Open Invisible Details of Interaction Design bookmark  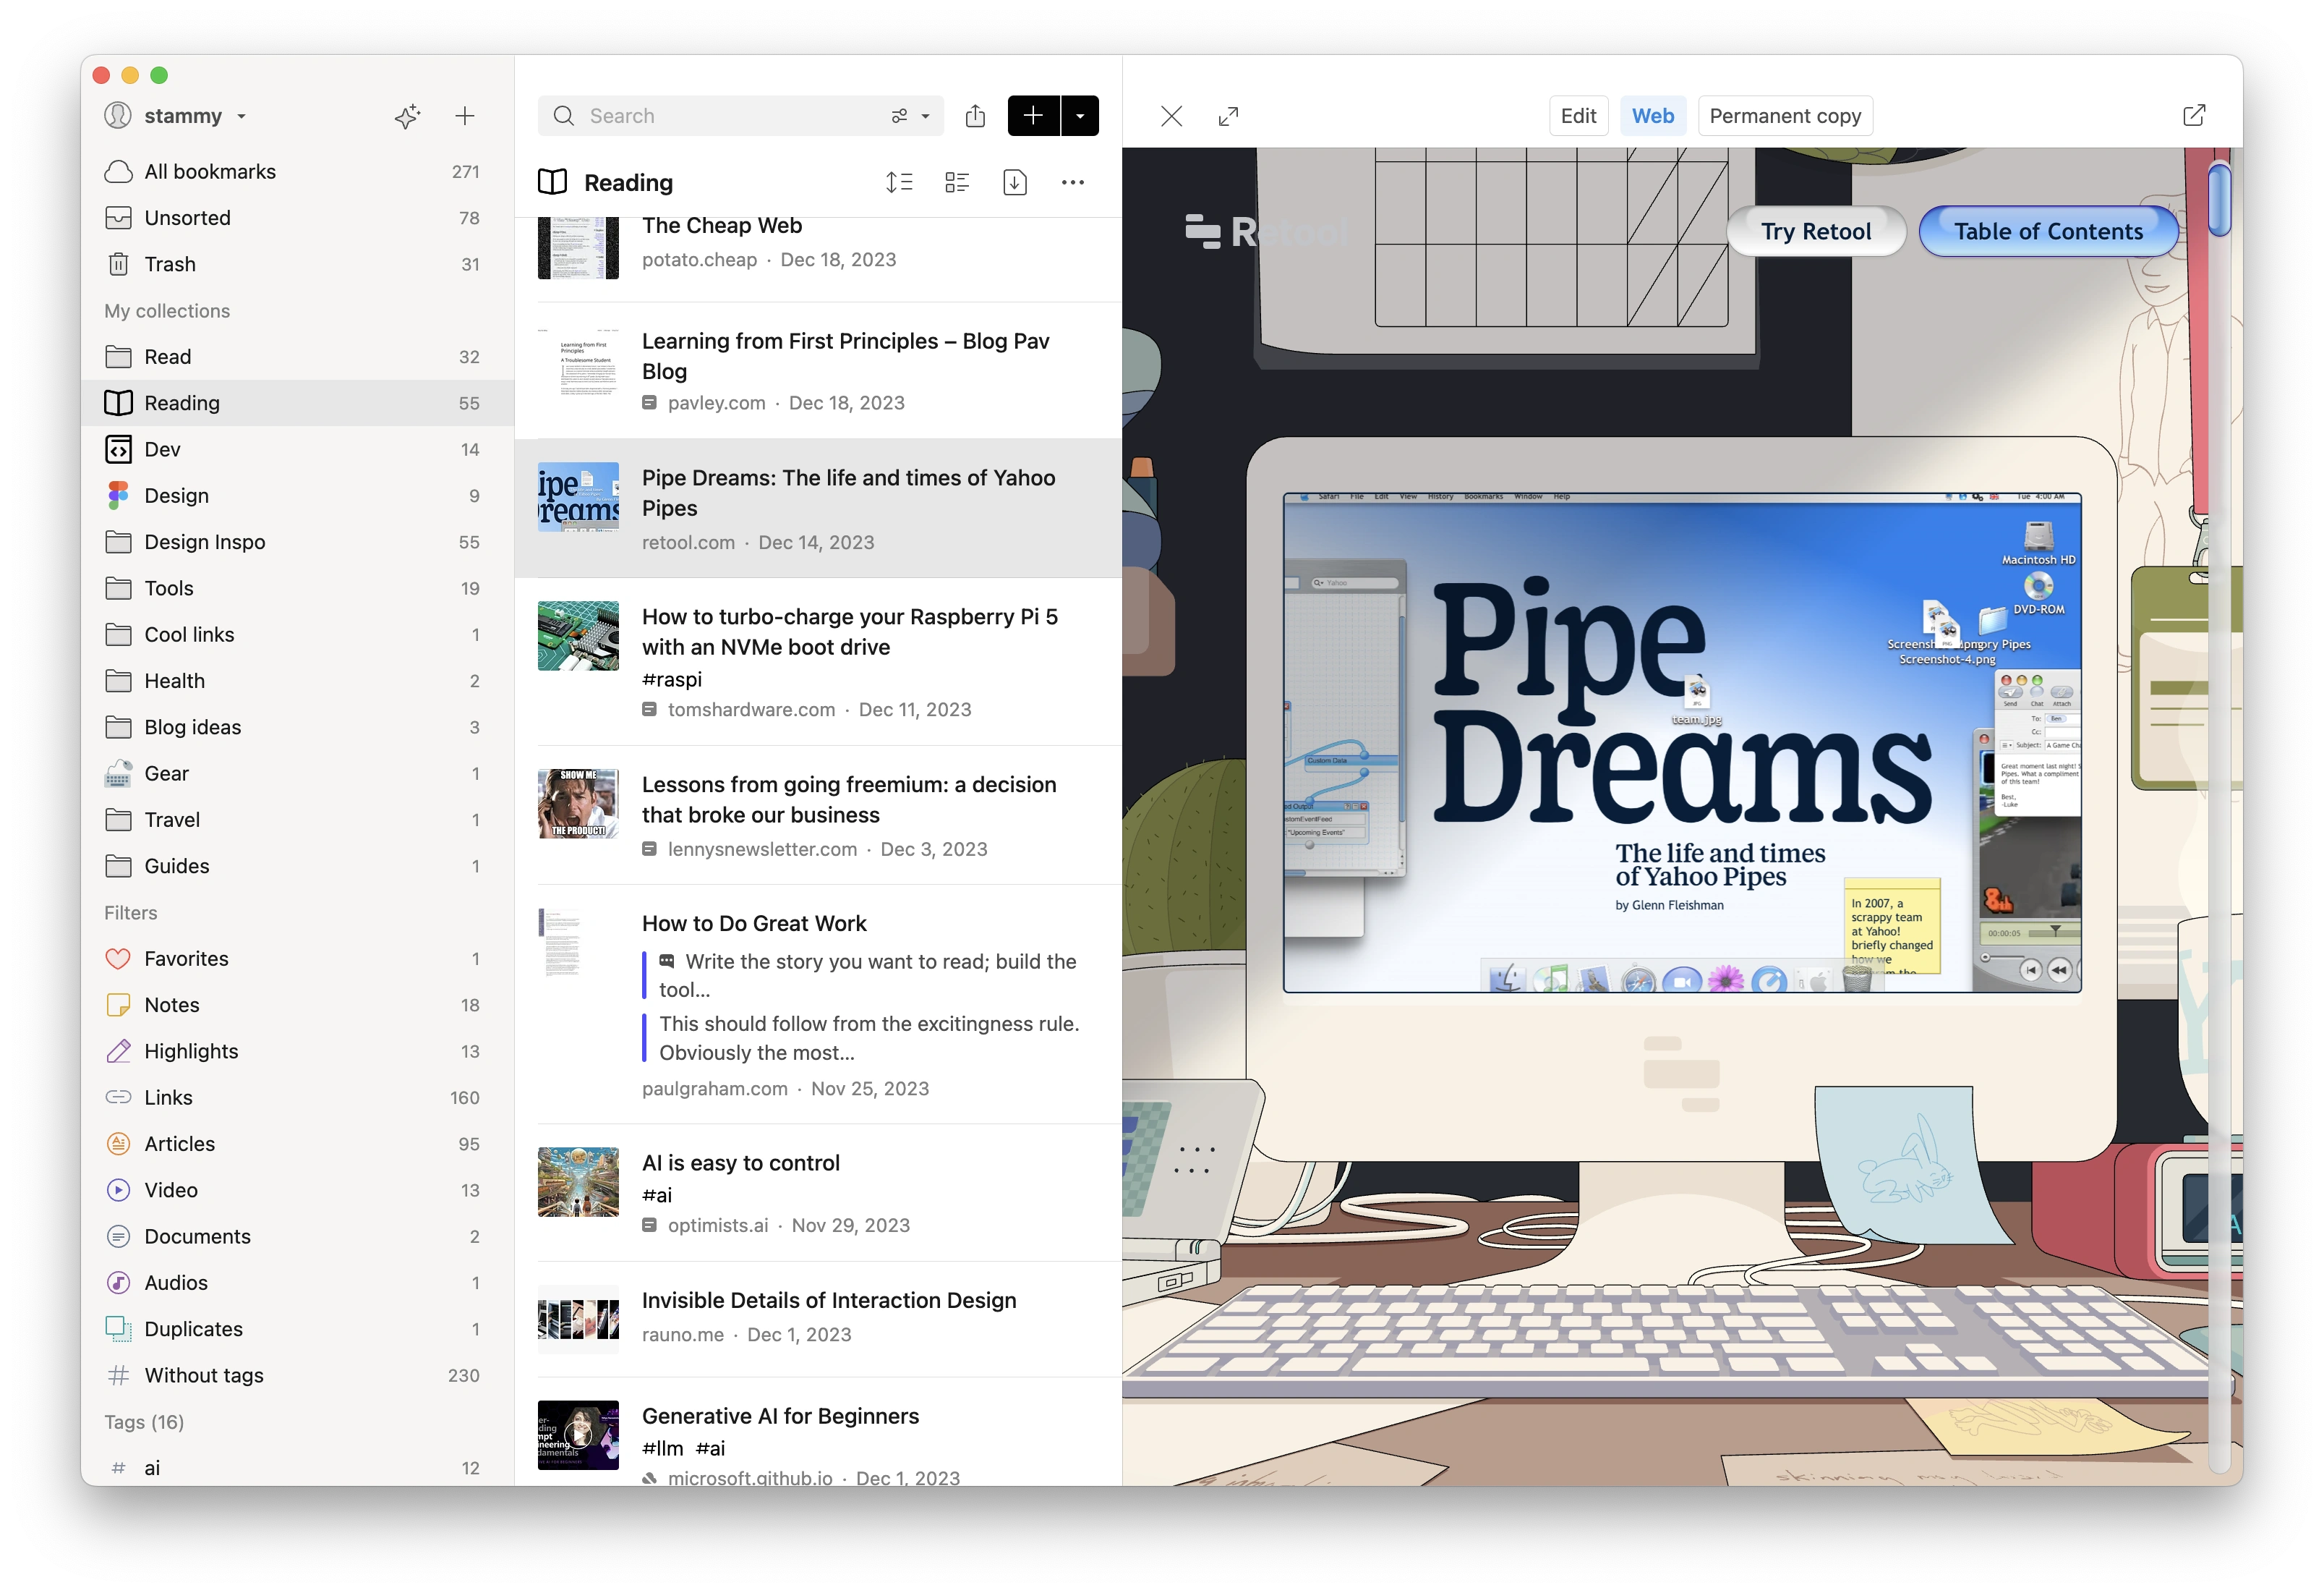(x=818, y=1318)
